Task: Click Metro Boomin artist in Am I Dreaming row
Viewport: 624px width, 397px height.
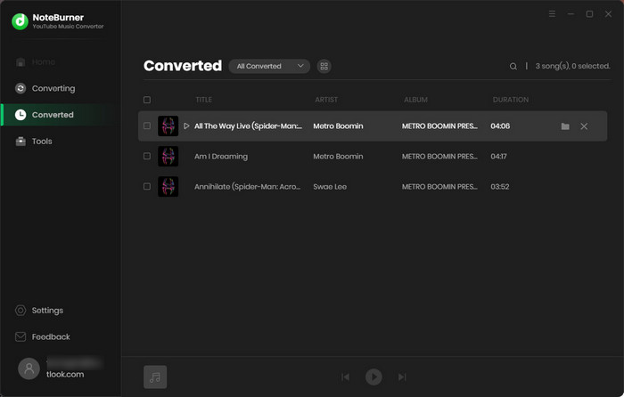Action: click(338, 157)
